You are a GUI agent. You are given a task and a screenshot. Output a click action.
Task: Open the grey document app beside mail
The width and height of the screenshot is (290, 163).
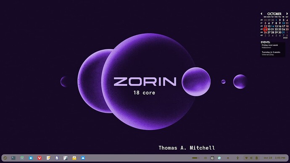65,158
